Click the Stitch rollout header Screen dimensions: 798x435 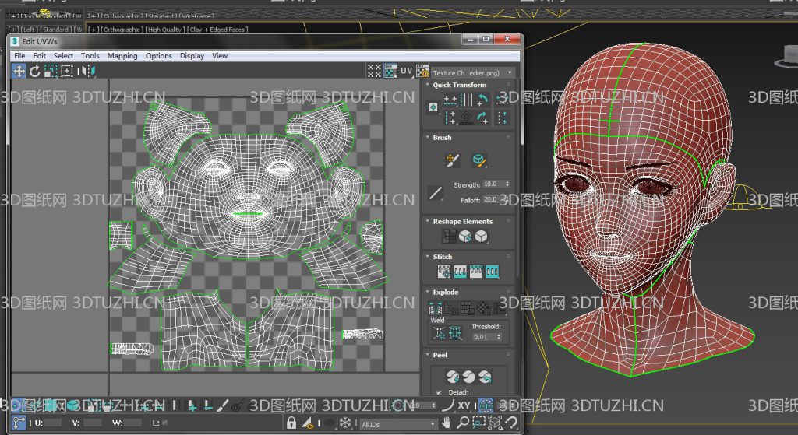click(x=442, y=256)
